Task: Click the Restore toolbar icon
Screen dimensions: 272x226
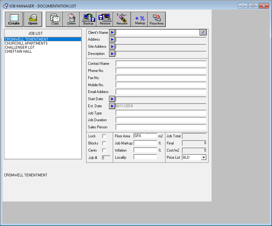Action: tap(105, 19)
